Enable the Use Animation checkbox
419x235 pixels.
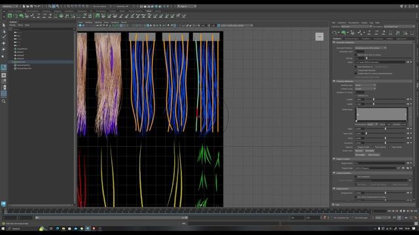point(356,176)
